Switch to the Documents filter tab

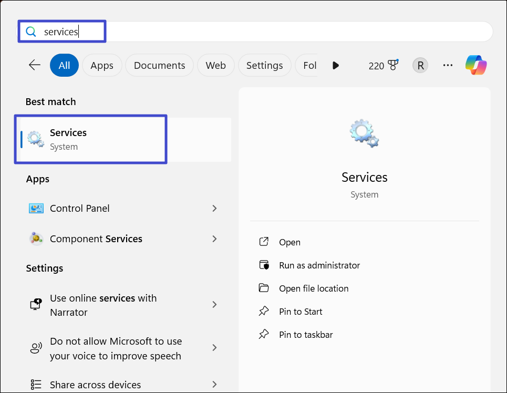click(159, 65)
